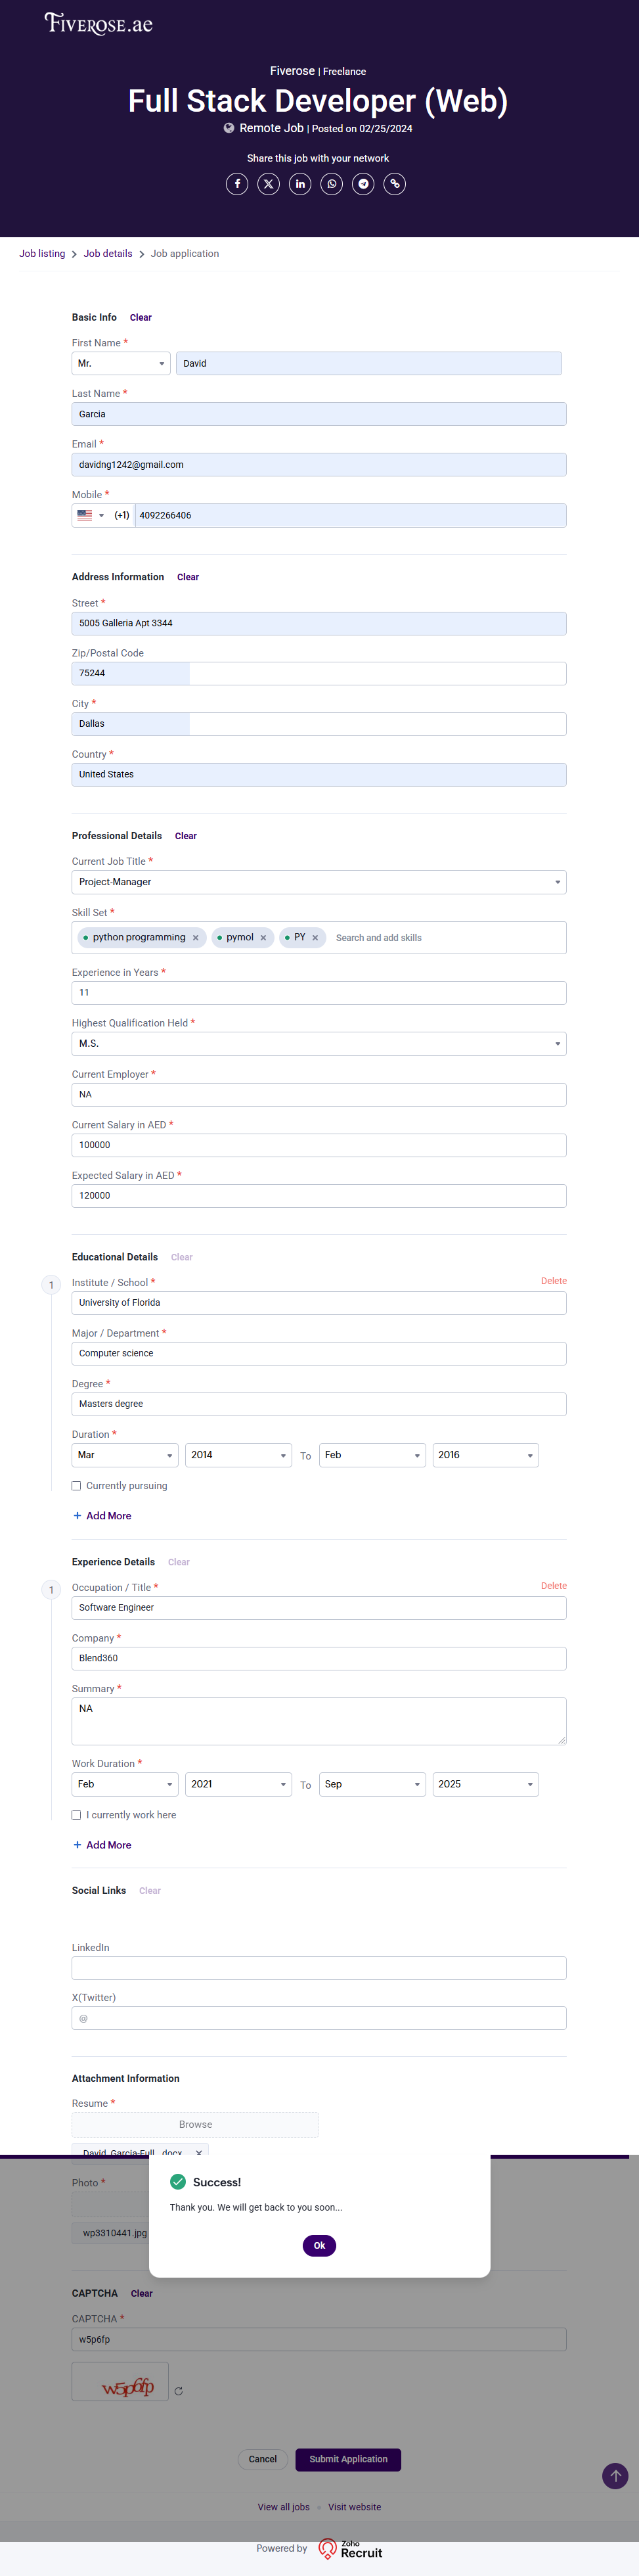Screen dimensions: 639x2576
Task: Click Add More under Educational Details
Action: [103, 1516]
